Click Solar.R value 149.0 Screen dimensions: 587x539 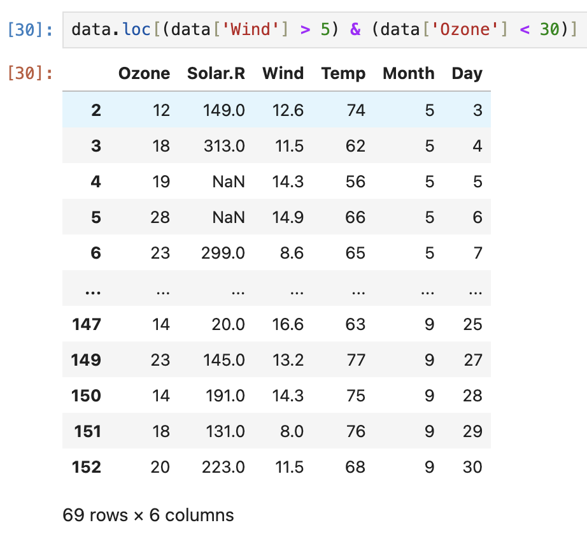pos(224,110)
